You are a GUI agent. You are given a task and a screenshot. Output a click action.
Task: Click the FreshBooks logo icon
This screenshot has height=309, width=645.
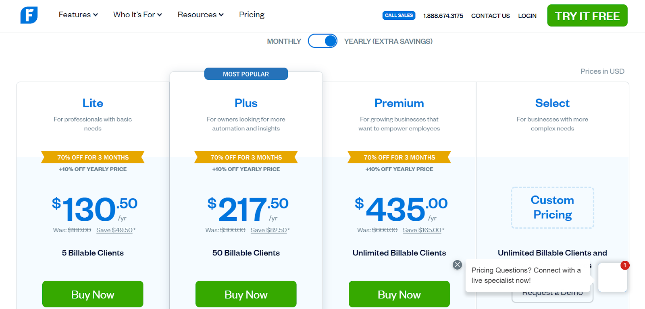pyautogui.click(x=29, y=15)
